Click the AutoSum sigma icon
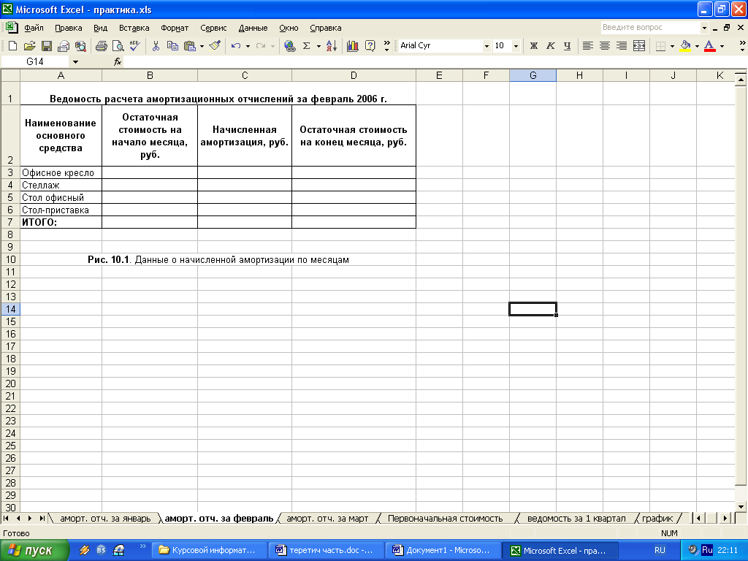The image size is (748, 561). pyautogui.click(x=307, y=46)
